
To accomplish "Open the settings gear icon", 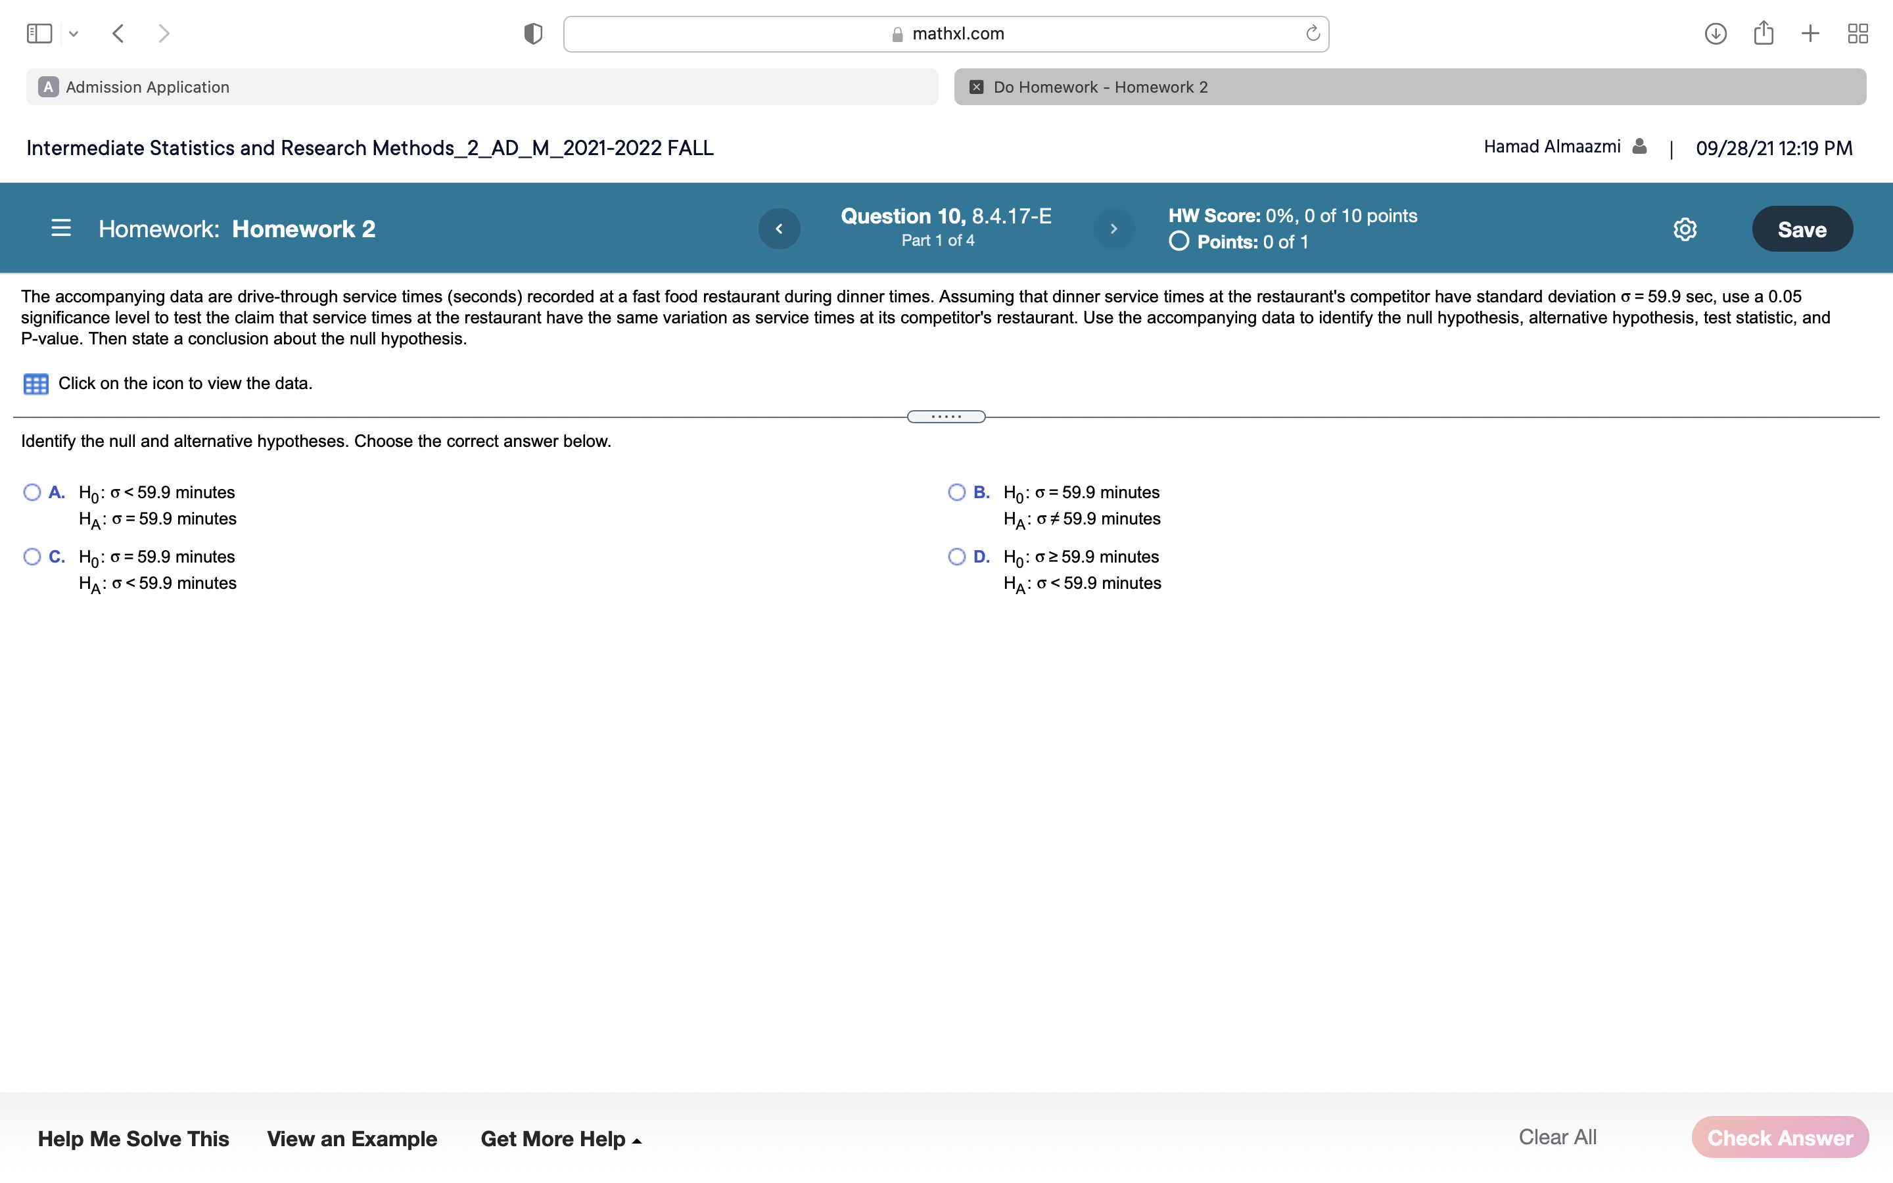I will pos(1685,229).
